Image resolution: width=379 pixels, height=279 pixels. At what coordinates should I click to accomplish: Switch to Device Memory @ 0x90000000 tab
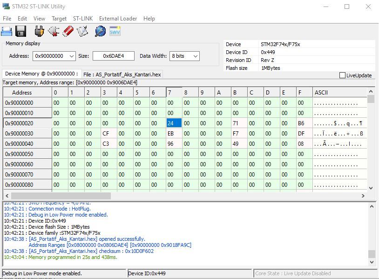41,74
